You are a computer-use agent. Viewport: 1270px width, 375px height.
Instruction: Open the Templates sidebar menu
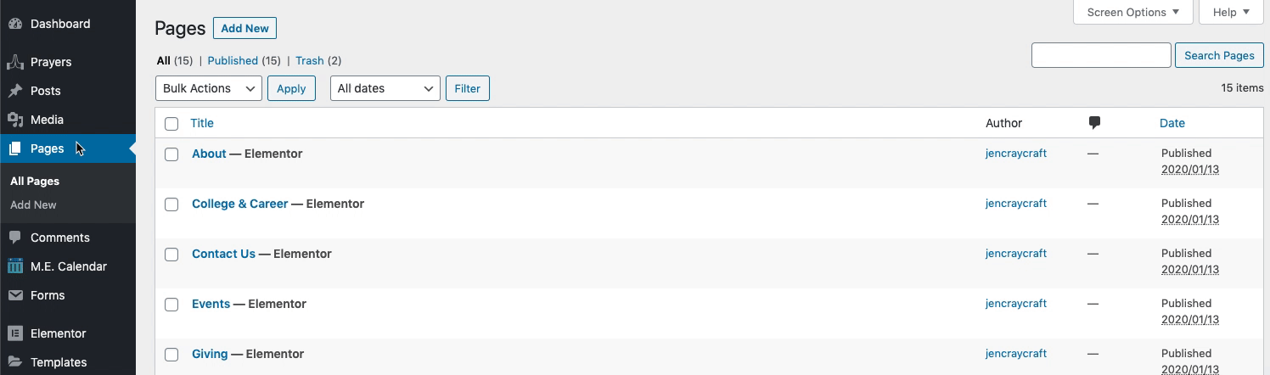59,362
